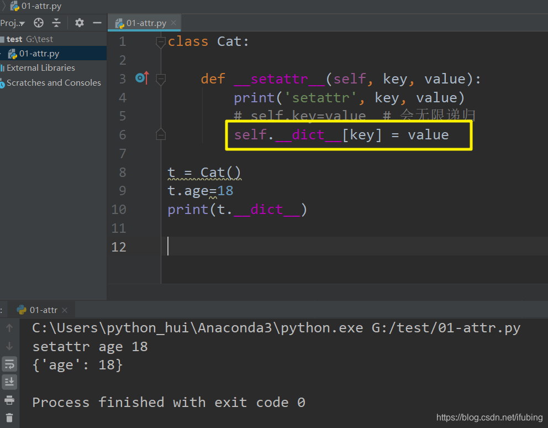Close the 01-attr run tab
This screenshot has height=428, width=548.
click(x=65, y=310)
